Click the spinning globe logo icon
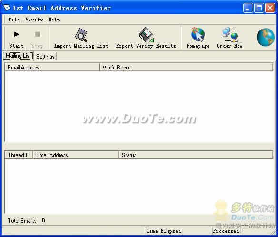This screenshot has width=278, height=237. coord(266,37)
